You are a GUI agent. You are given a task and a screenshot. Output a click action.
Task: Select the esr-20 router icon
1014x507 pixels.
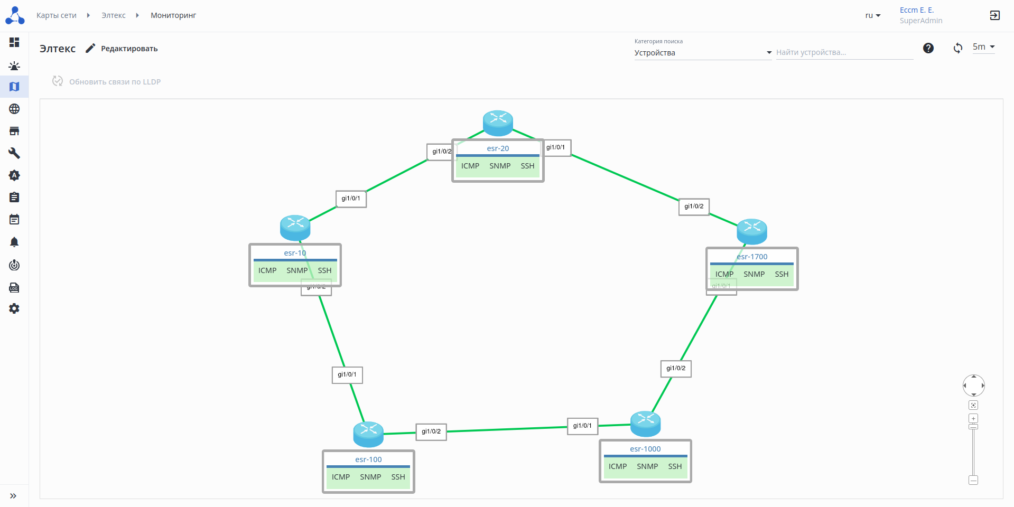point(498,123)
